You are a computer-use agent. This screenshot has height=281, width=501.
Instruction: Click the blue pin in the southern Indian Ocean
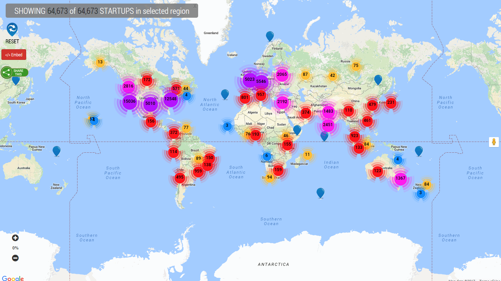click(x=320, y=192)
